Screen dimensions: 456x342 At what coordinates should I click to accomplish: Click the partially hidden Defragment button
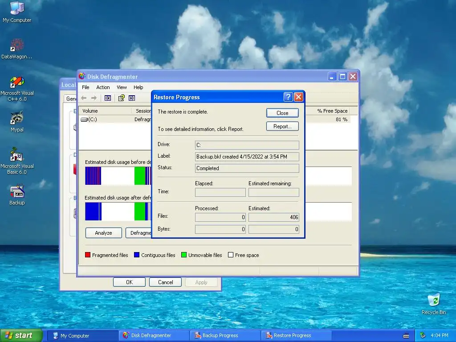click(x=139, y=233)
